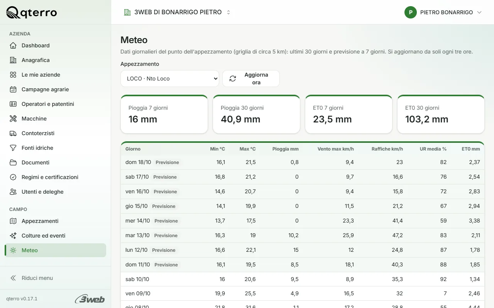The width and height of the screenshot is (494, 308).
Task: Expand the 3WEB DI BONARRIGO PIETRO company switcher
Action: [x=178, y=12]
